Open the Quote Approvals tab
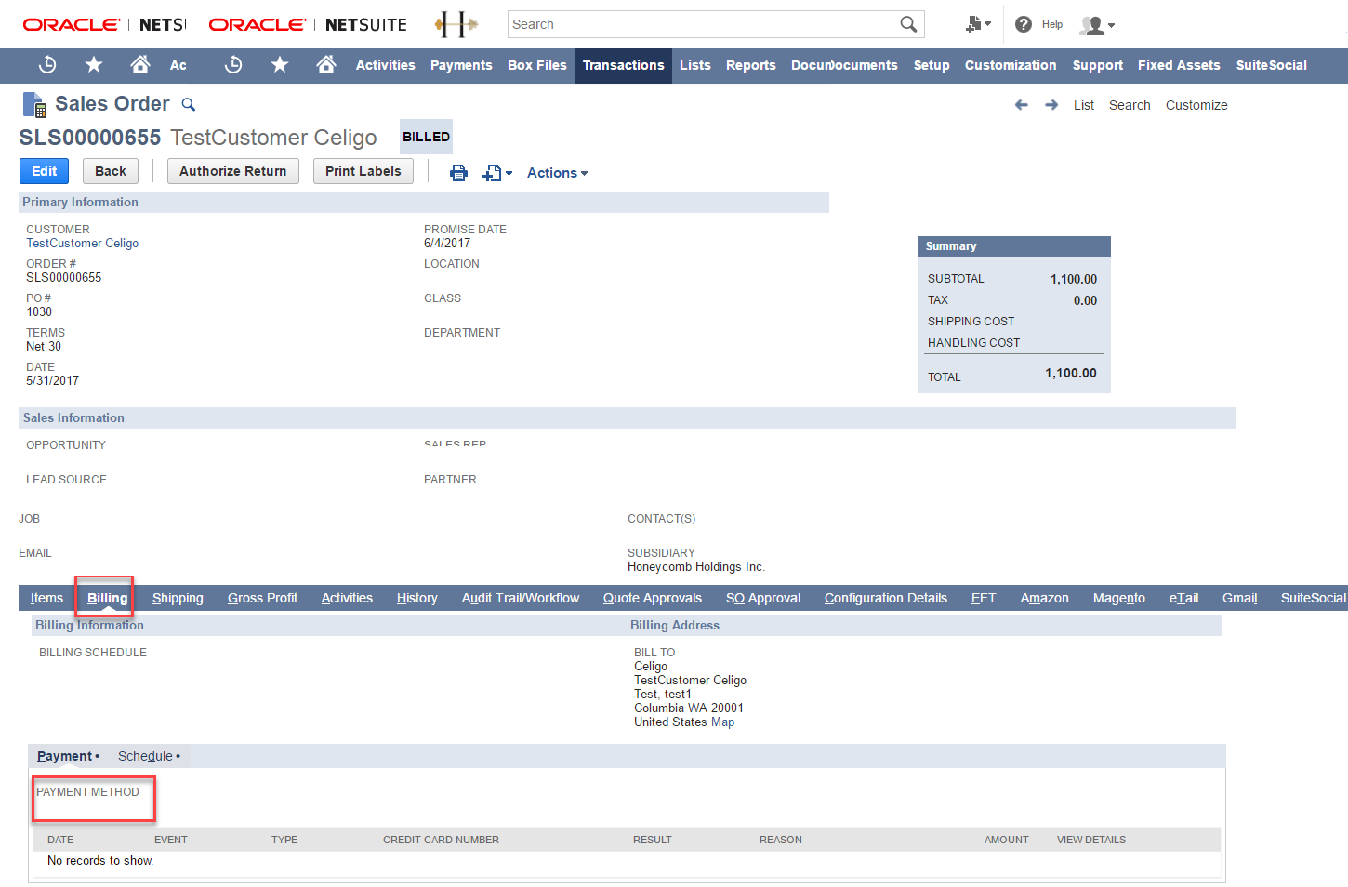 click(x=653, y=598)
